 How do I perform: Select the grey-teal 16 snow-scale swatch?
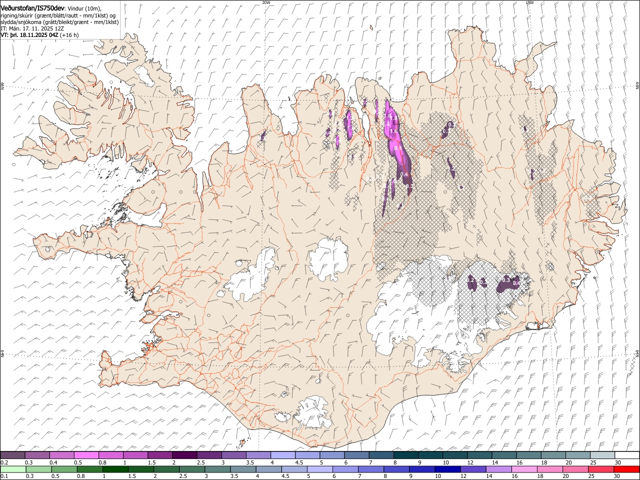click(528, 455)
